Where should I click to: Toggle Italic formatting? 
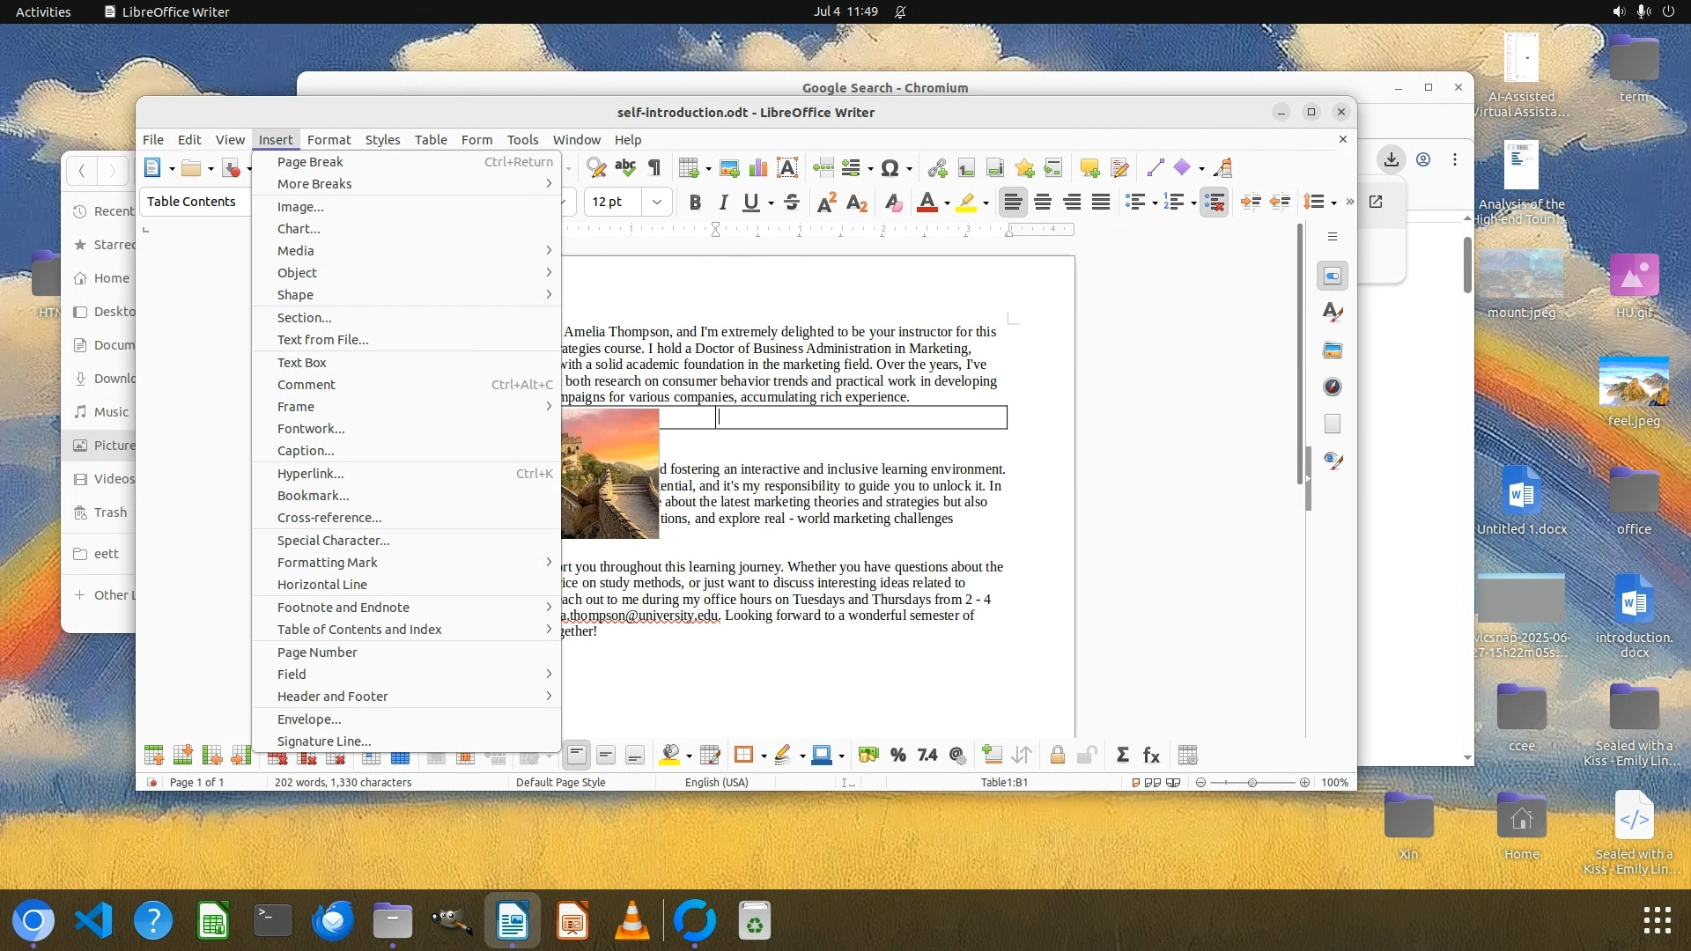[x=723, y=203]
